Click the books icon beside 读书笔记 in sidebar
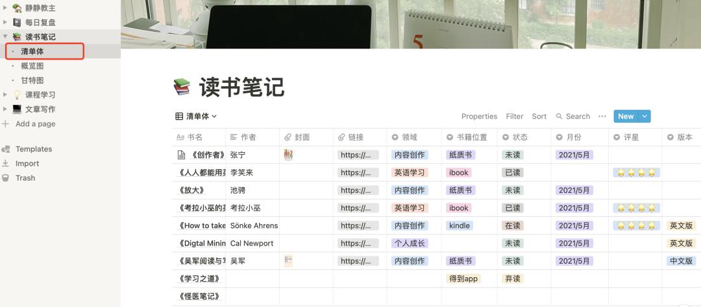 tap(17, 36)
